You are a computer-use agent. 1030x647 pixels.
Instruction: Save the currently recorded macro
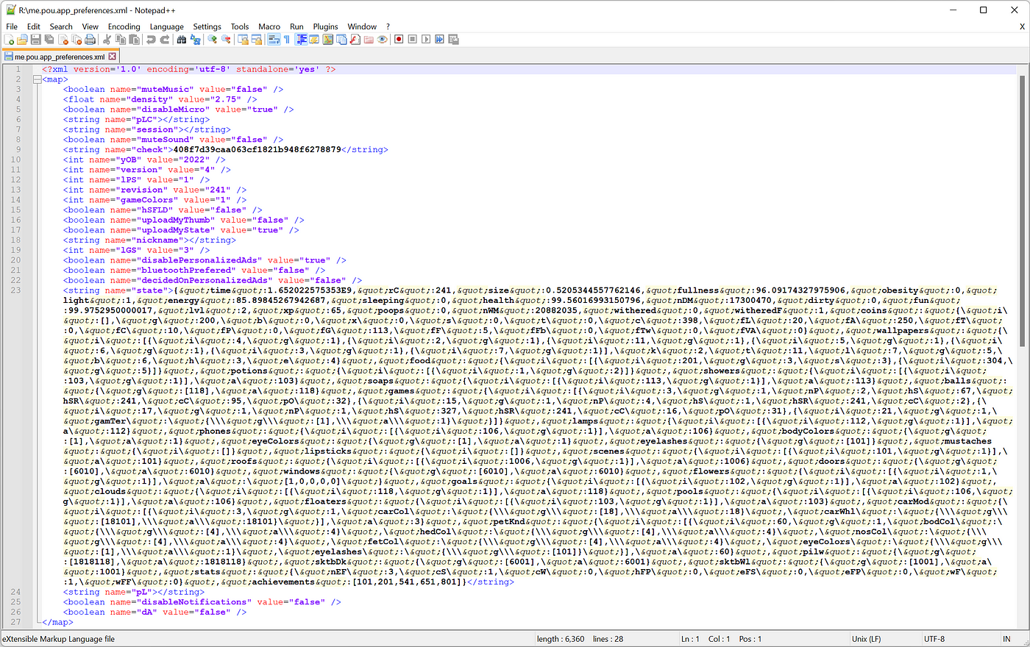click(453, 40)
